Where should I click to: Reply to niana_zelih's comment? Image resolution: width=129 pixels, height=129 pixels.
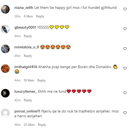tap(40, 16)
